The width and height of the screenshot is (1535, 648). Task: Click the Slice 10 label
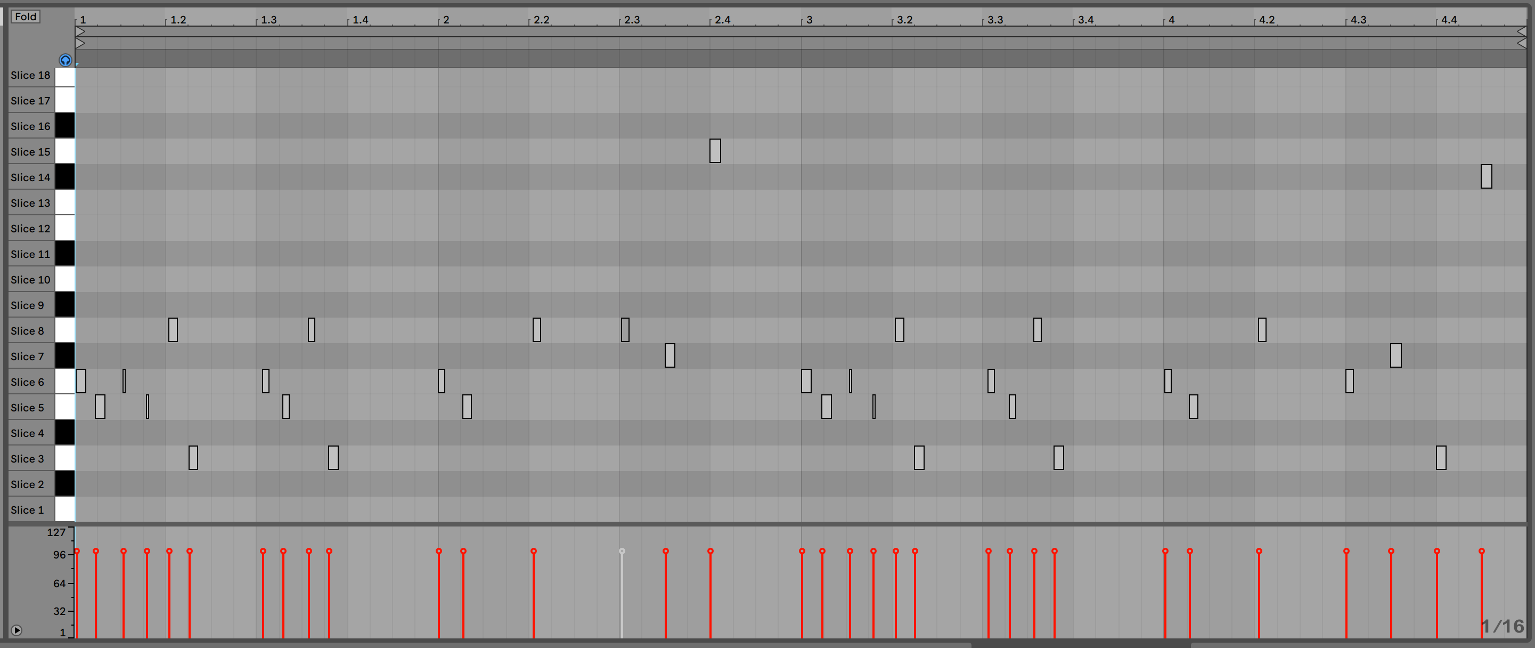pyautogui.click(x=30, y=280)
